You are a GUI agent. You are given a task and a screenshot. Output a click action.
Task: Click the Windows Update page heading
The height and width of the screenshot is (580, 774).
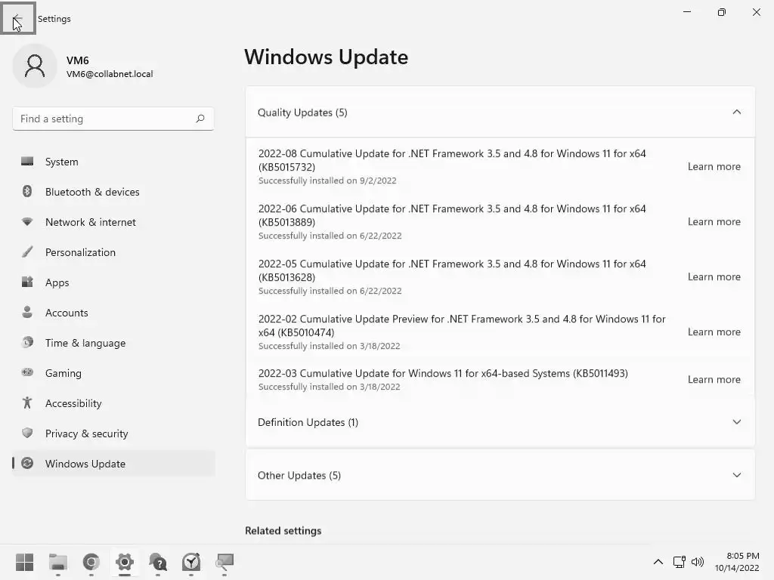[327, 57]
